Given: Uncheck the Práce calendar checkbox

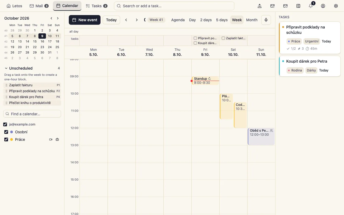Looking at the screenshot, I should [6, 139].
